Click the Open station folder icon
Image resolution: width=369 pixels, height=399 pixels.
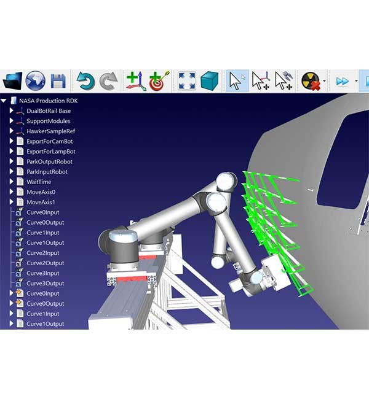[13, 80]
